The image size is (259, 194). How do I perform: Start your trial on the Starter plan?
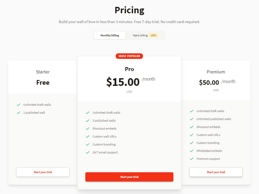pyautogui.click(x=43, y=172)
